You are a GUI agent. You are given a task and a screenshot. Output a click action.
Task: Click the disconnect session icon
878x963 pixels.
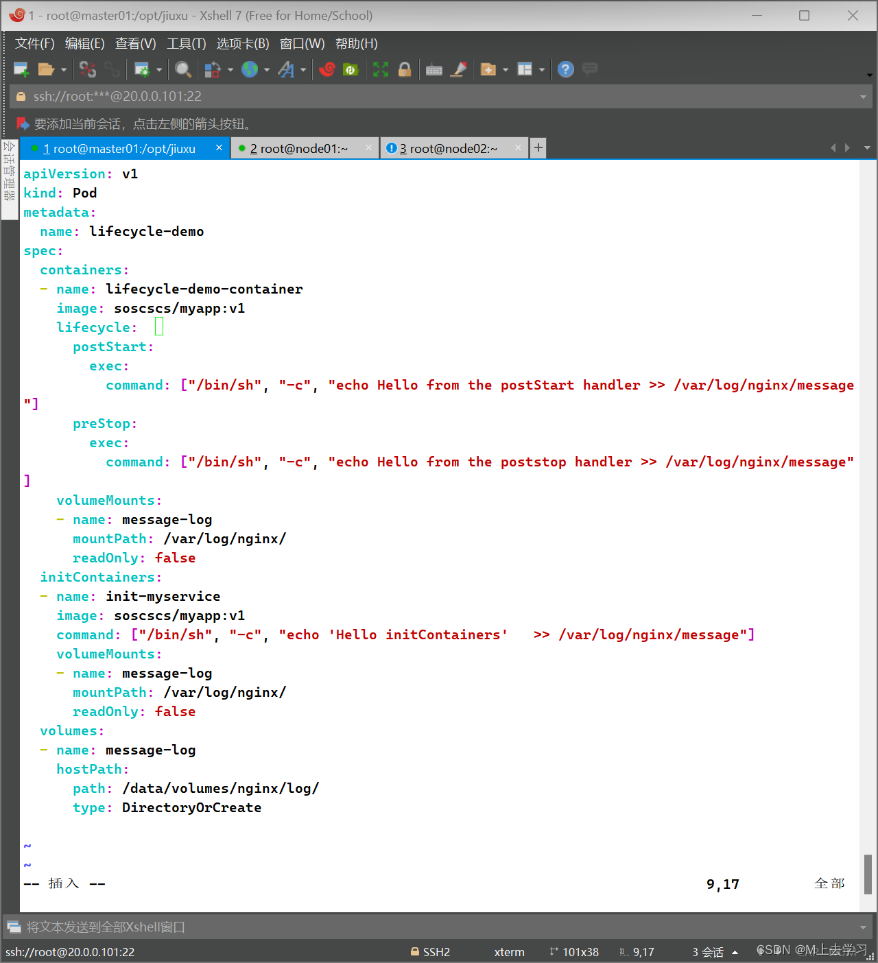[x=88, y=69]
